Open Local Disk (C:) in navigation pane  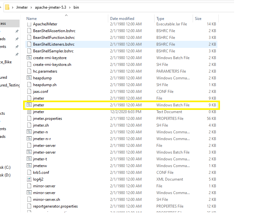[5, 167]
